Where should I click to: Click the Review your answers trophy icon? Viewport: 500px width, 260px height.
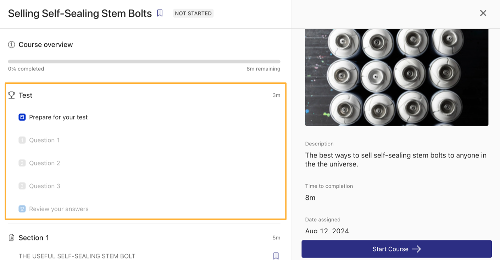[22, 209]
